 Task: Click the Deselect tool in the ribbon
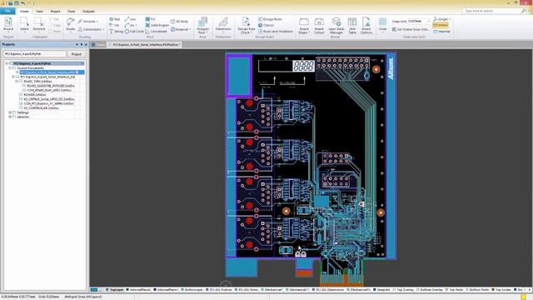coord(39,24)
